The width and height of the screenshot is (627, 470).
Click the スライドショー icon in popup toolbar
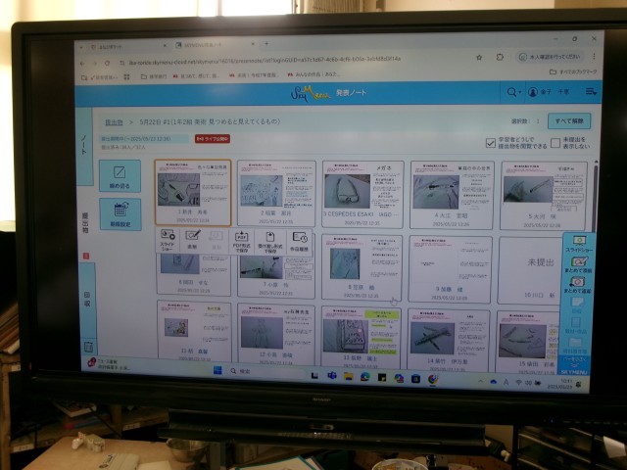coord(167,240)
